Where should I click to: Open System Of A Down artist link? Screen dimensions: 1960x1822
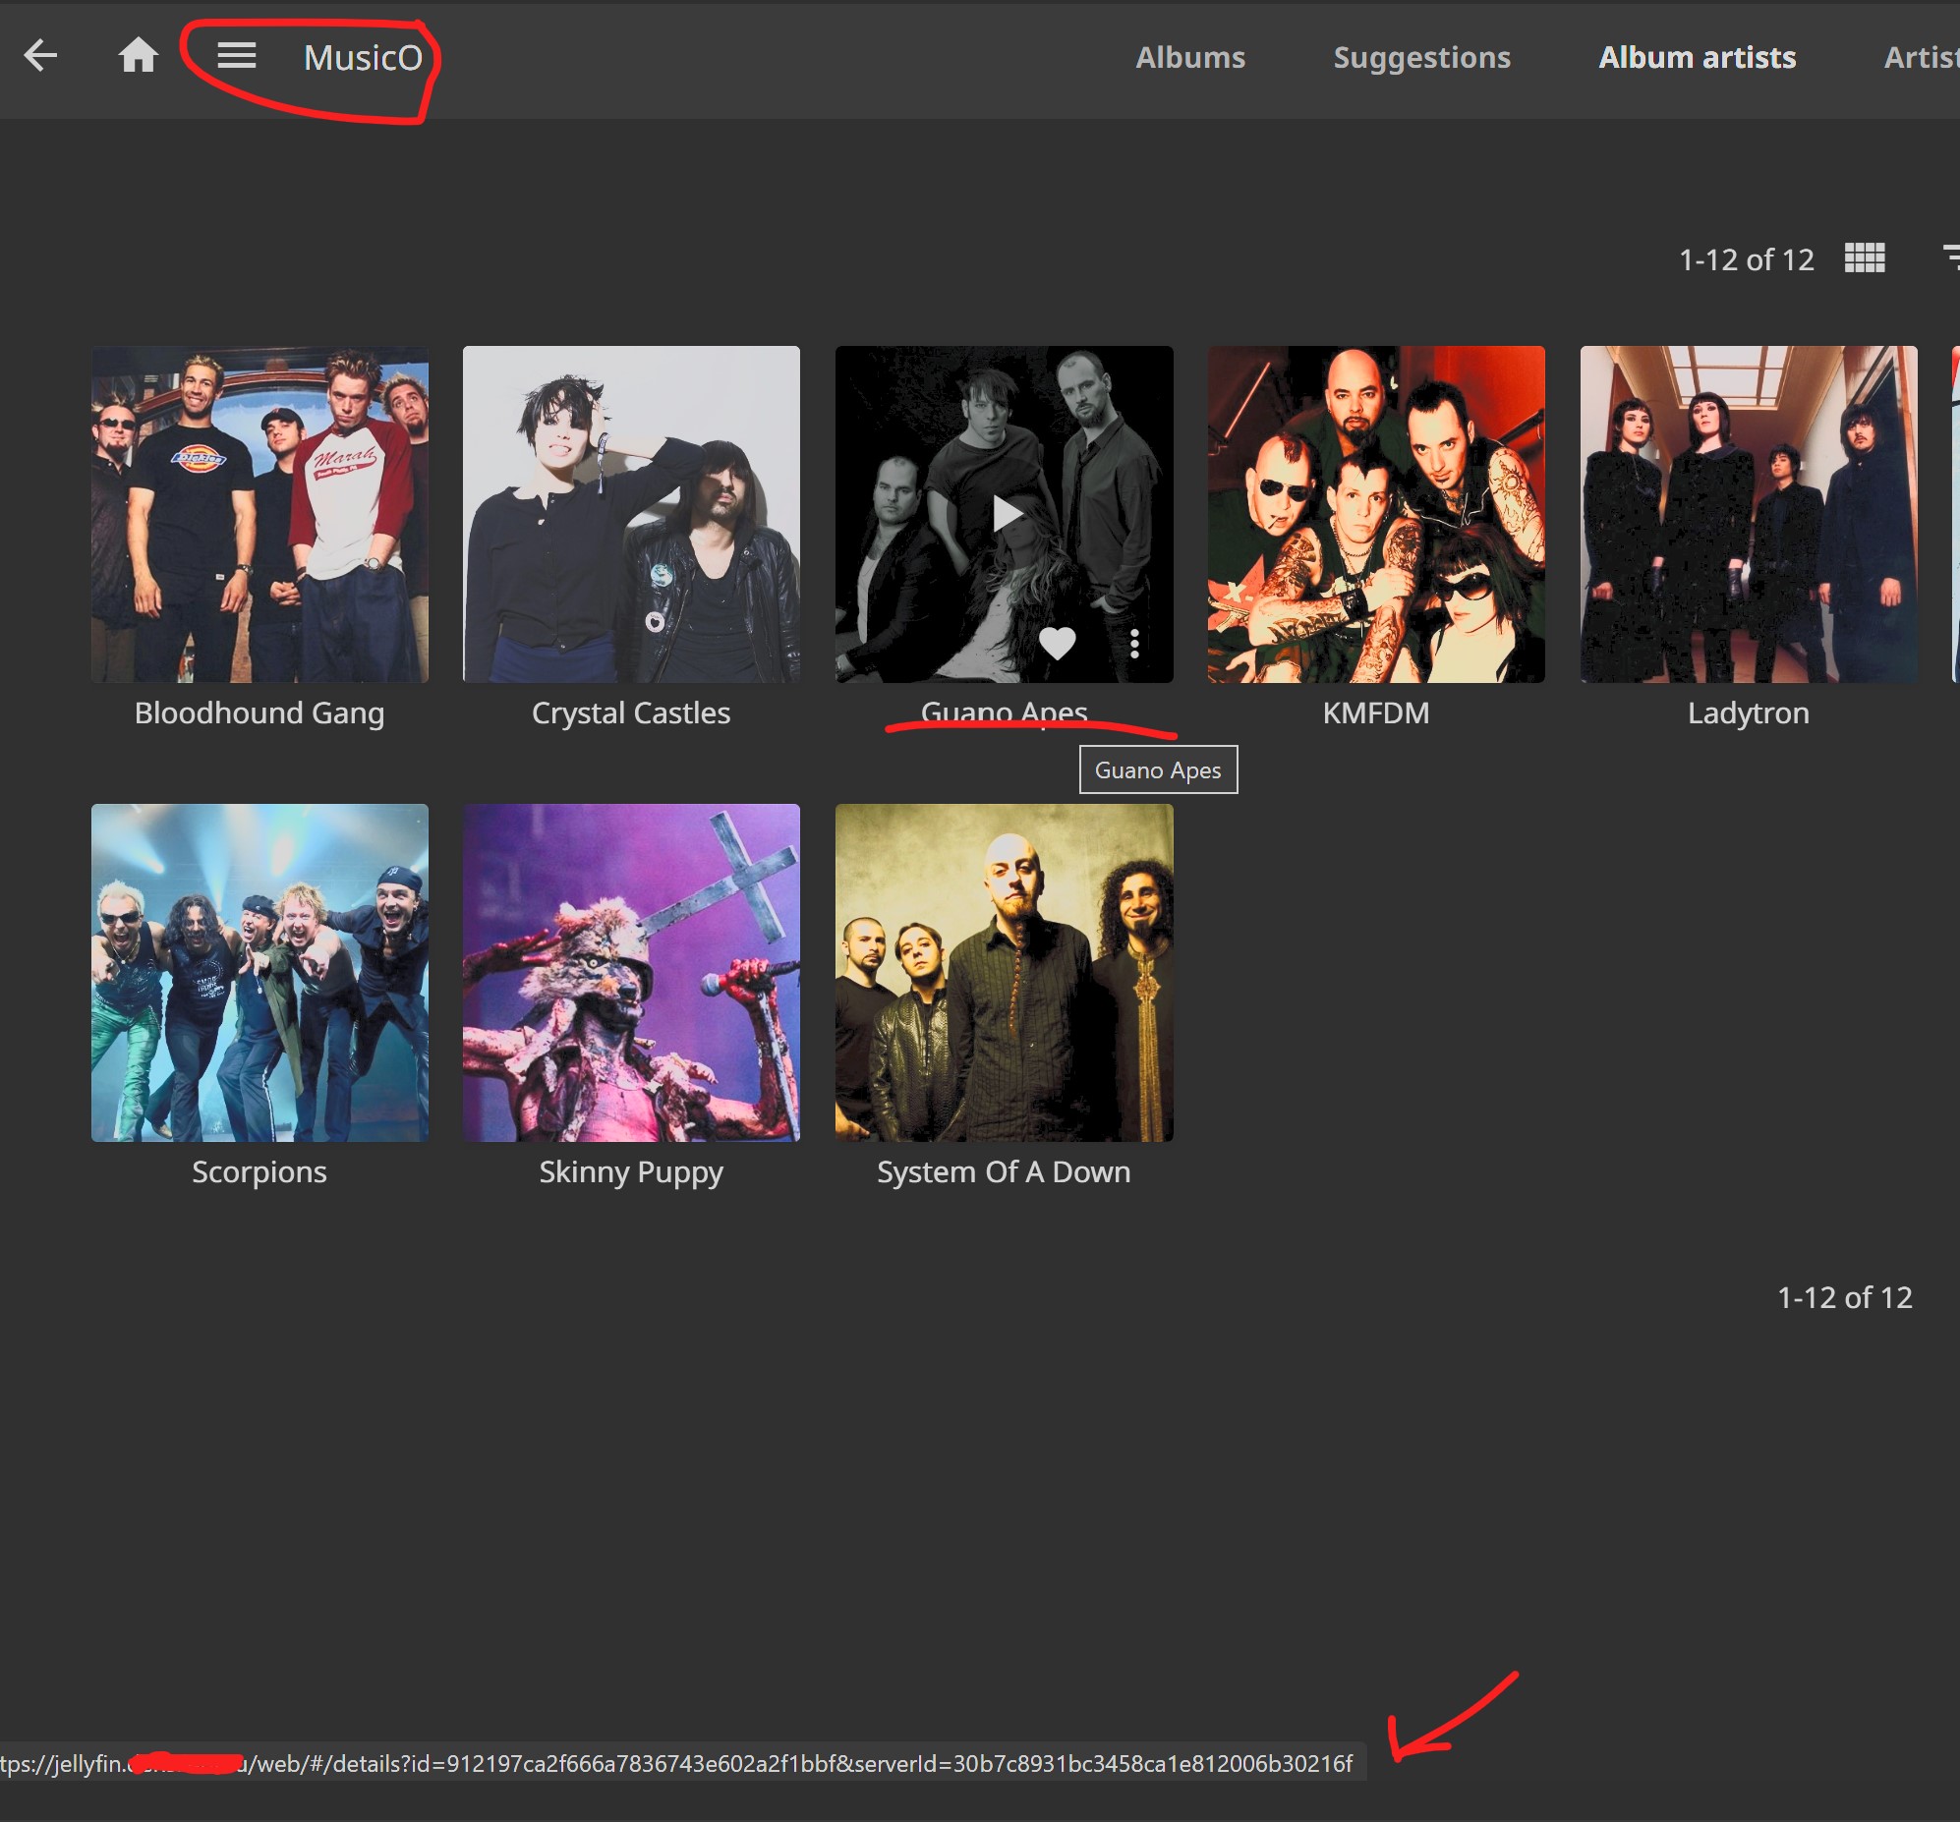click(1004, 1171)
